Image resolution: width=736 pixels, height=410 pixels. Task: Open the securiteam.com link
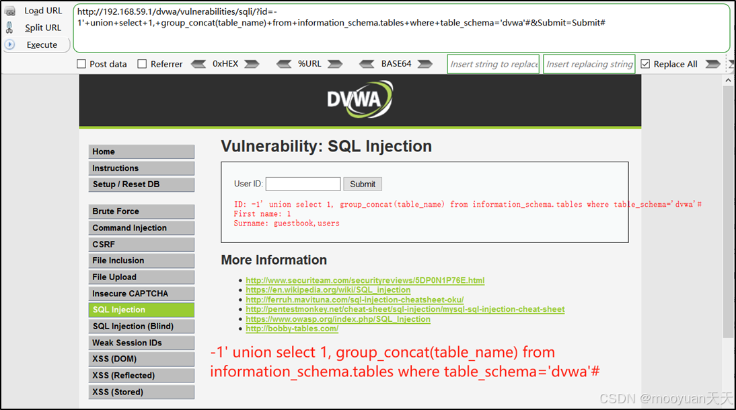pyautogui.click(x=365, y=280)
